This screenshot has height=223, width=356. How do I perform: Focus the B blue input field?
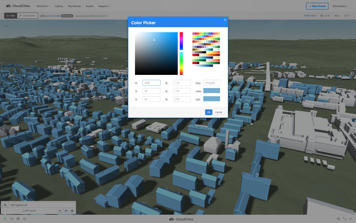click(182, 99)
